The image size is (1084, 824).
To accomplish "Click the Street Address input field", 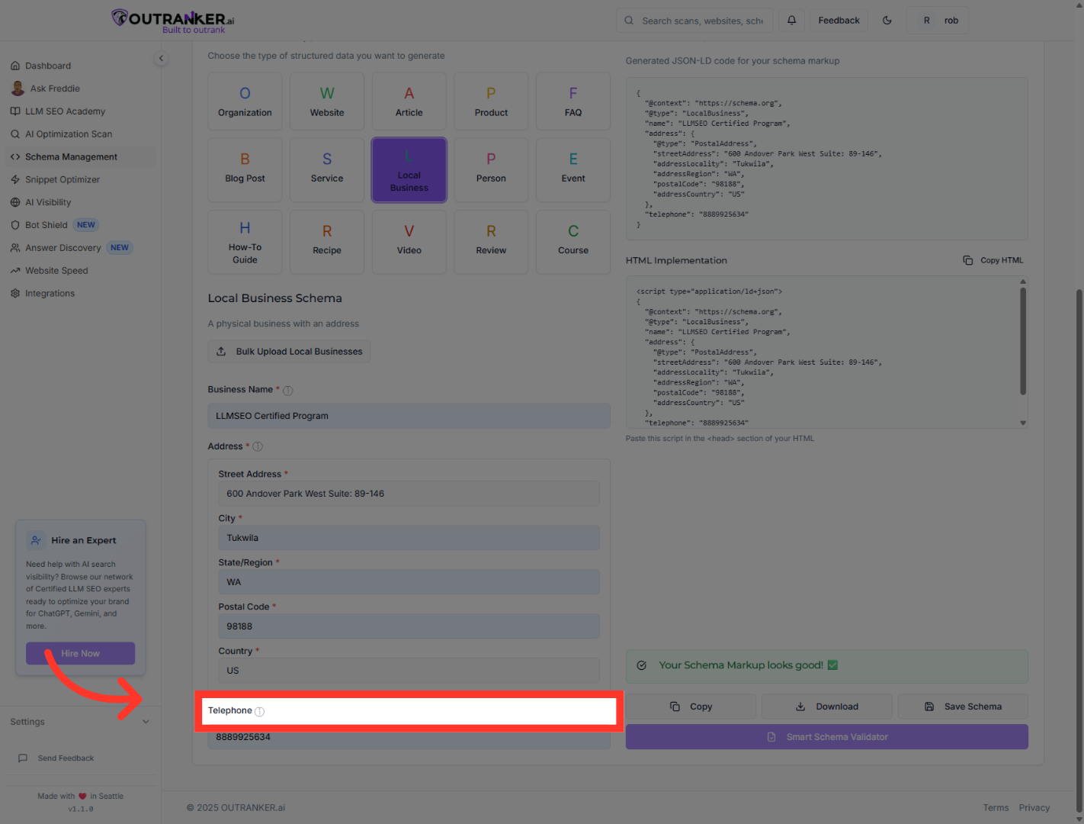I will (409, 494).
